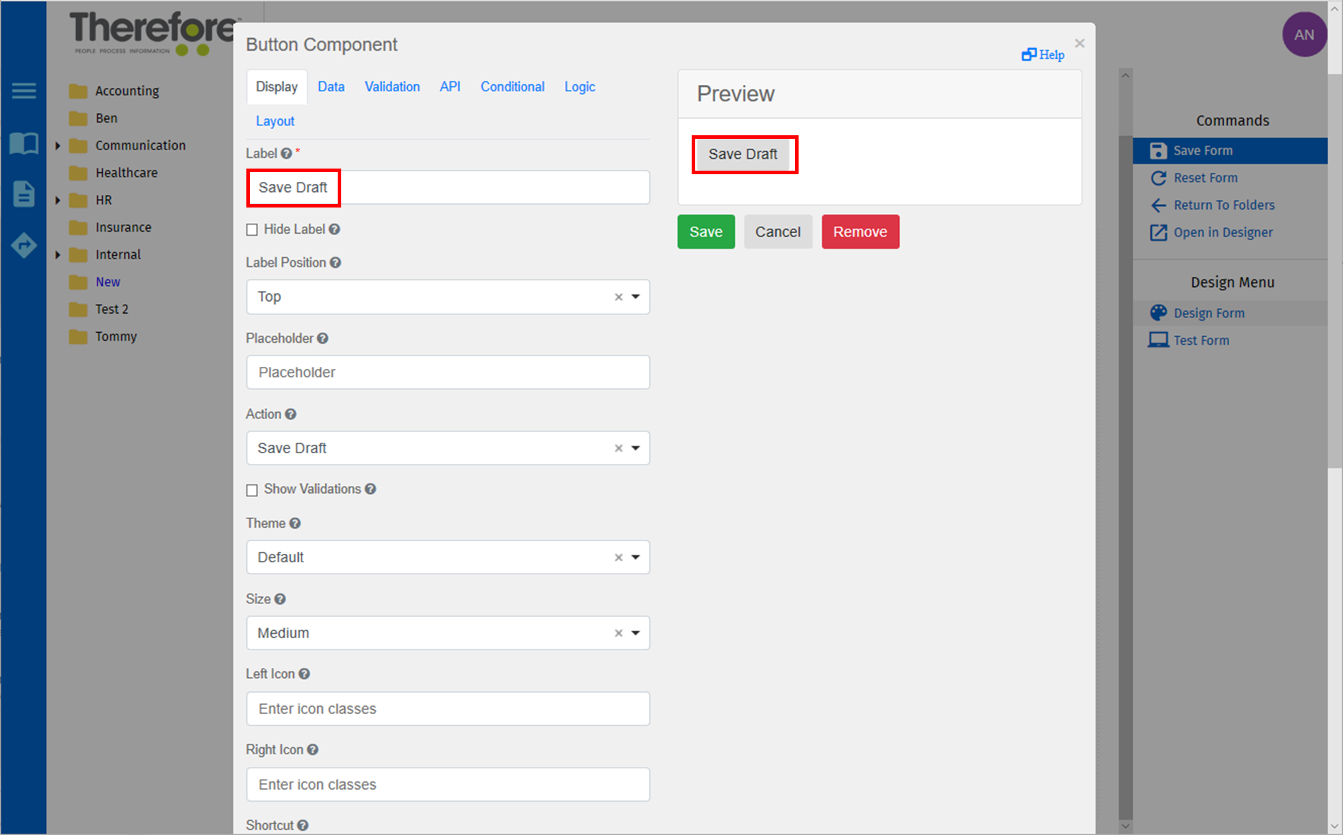Screen dimensions: 1343x835
Task: Enable the Hide Label checkbox
Action: pyautogui.click(x=252, y=229)
